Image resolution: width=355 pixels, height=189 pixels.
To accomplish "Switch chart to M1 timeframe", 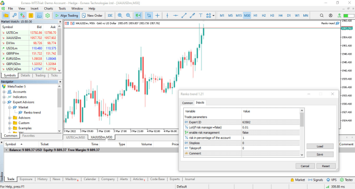I will pos(222,15).
